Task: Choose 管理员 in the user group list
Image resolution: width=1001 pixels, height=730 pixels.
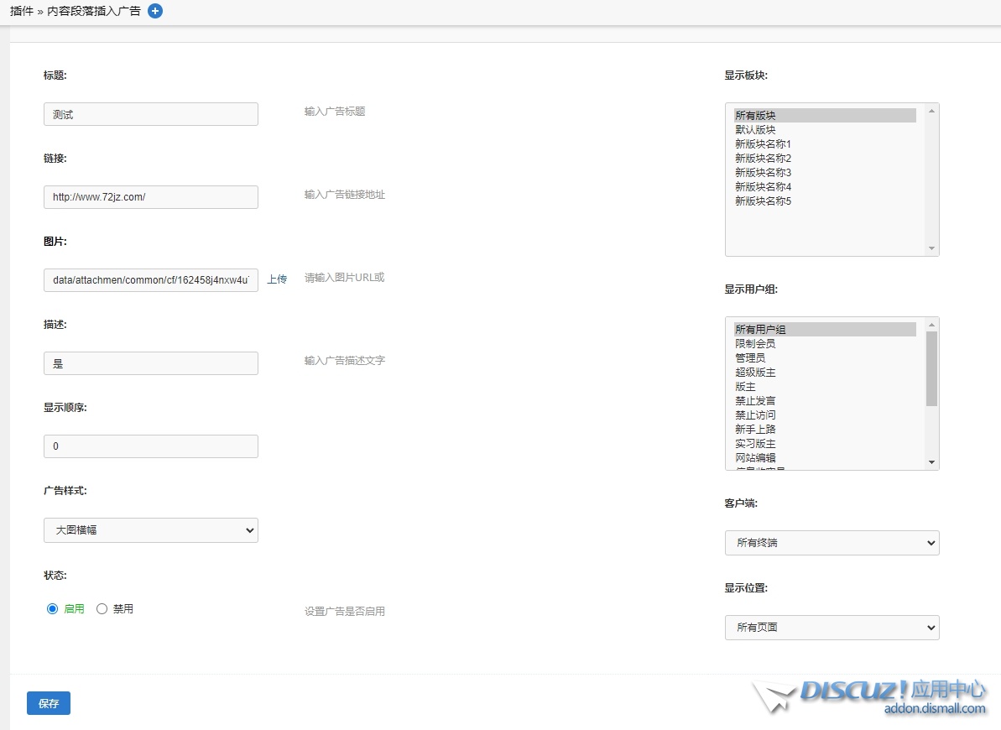Action: point(750,358)
